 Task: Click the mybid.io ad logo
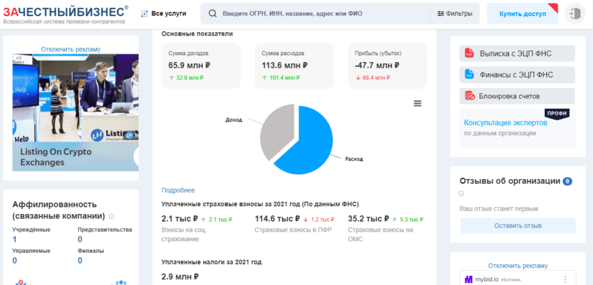pyautogui.click(x=468, y=279)
